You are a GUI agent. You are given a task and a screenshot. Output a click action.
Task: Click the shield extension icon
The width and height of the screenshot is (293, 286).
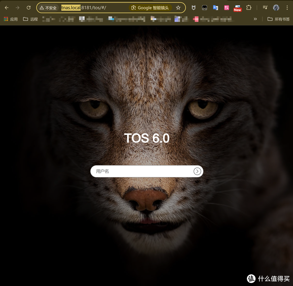pos(193,8)
